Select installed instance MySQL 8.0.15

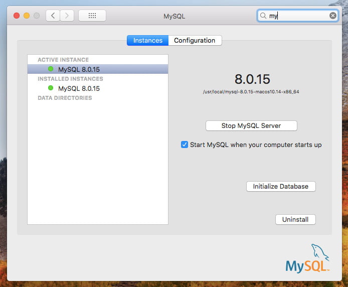tap(98, 88)
